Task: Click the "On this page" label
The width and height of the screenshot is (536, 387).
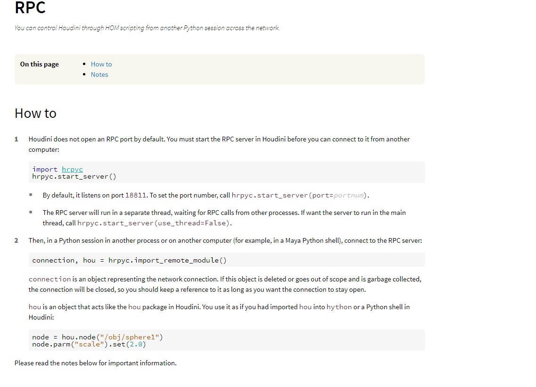Action: point(40,64)
